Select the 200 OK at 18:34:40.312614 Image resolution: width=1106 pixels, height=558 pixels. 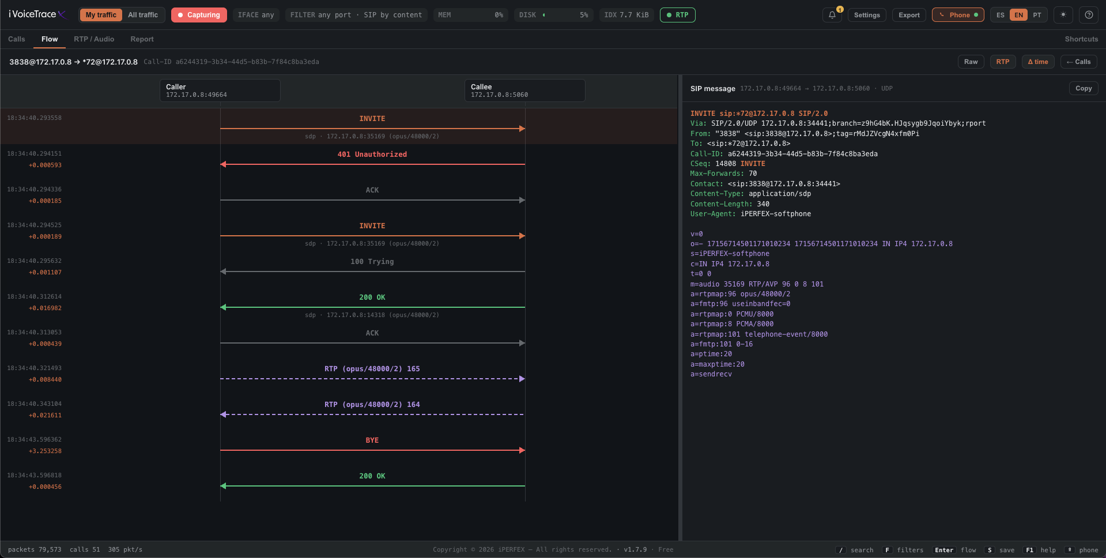pos(339,305)
